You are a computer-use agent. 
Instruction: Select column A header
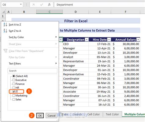click(x=9, y=12)
